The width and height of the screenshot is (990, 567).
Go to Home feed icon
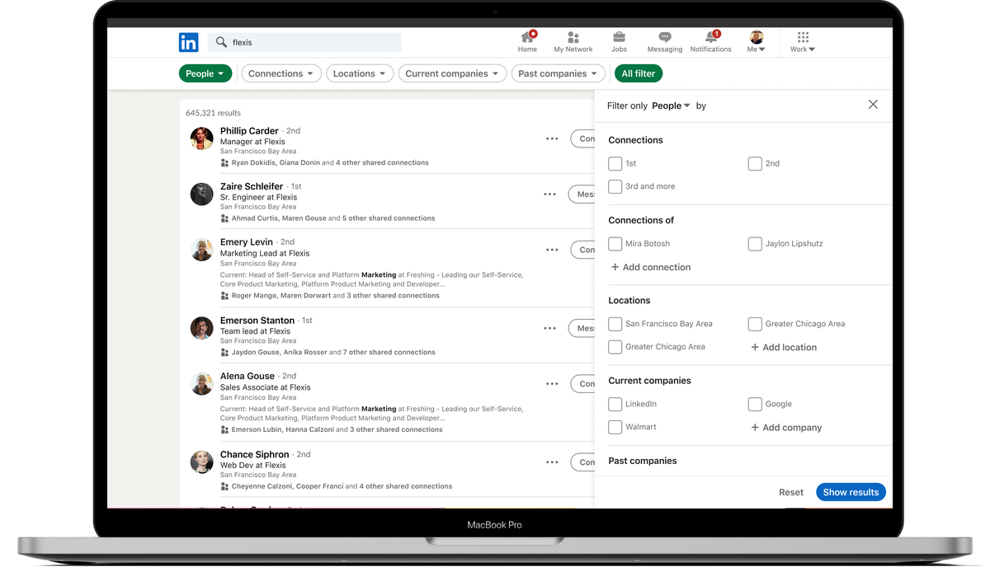coord(527,37)
